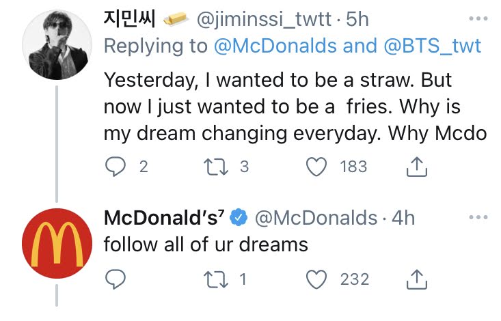Share the jiminssi_twtt tweet
Image resolution: width=501 pixels, height=321 pixels.
pos(417,167)
